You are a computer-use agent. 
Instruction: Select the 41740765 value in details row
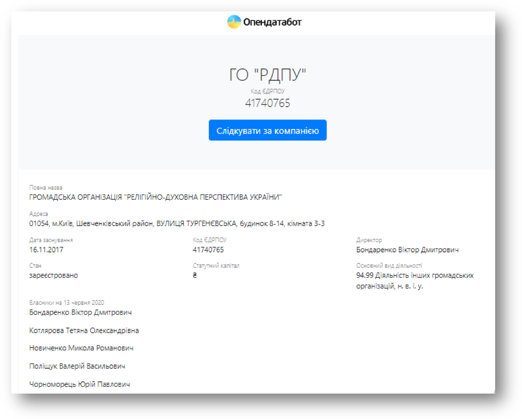pyautogui.click(x=208, y=250)
